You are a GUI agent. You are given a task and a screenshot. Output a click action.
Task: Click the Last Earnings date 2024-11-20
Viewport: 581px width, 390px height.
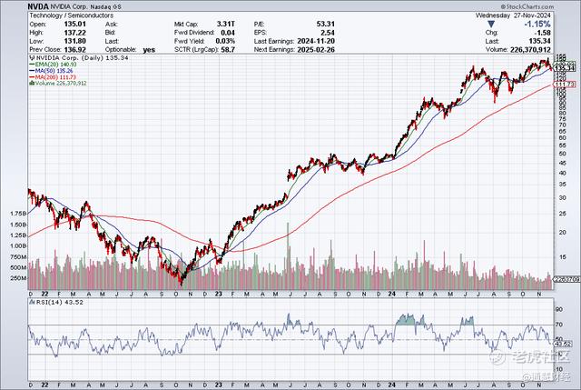[315, 41]
